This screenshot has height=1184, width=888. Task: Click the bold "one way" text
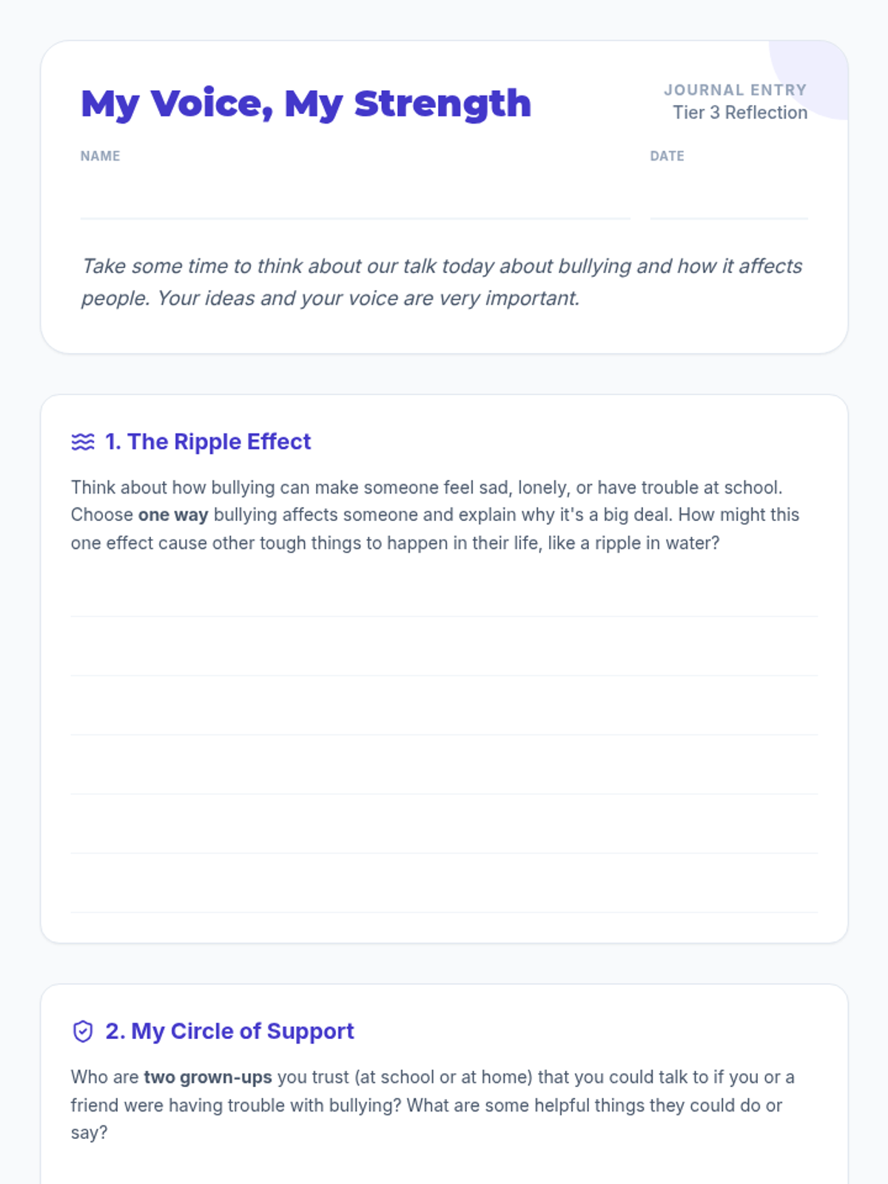[x=173, y=515]
